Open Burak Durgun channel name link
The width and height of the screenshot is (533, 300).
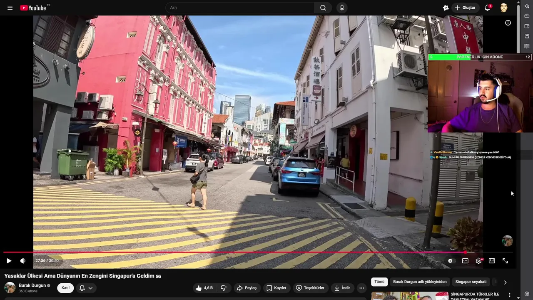[x=32, y=285]
